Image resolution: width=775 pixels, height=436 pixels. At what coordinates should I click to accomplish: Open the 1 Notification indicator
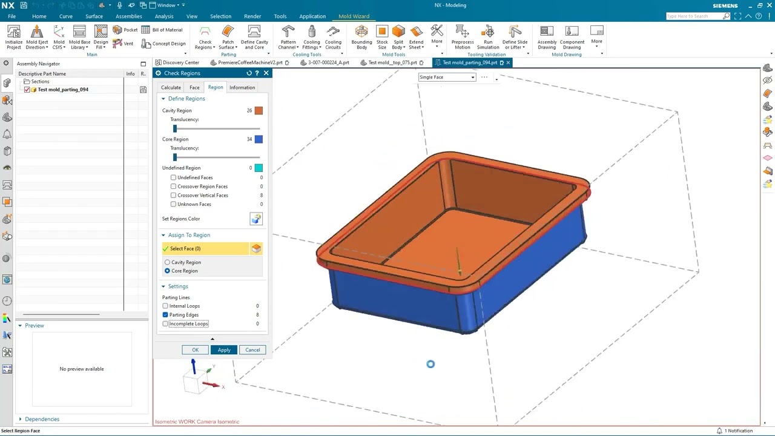735,431
